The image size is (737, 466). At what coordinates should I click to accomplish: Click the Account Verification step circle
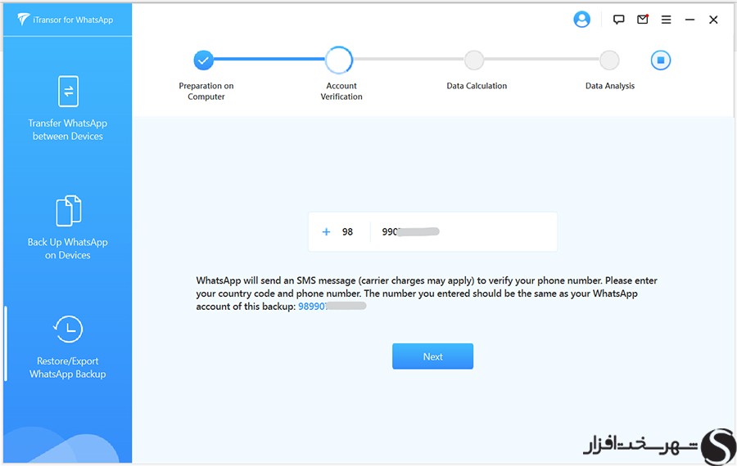click(x=339, y=60)
